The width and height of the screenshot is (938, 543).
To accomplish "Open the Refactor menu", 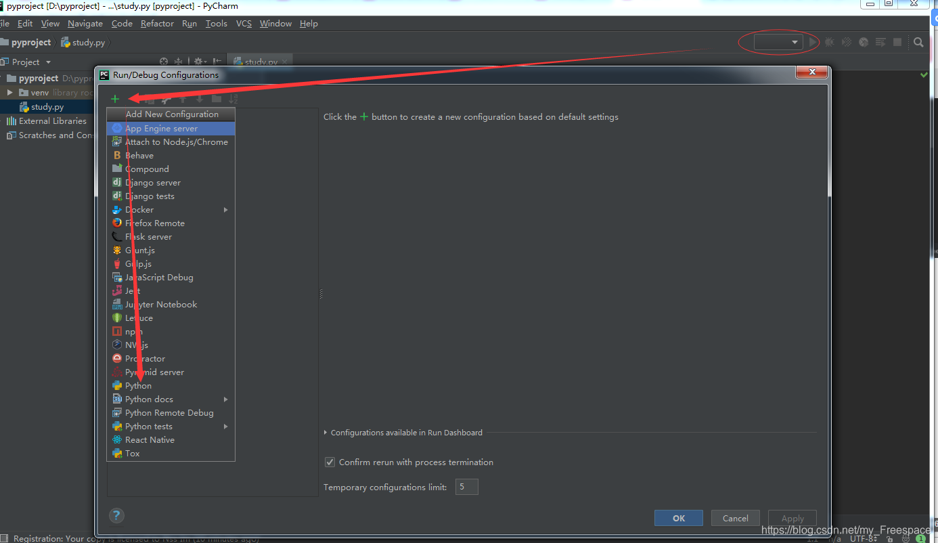I will (157, 23).
